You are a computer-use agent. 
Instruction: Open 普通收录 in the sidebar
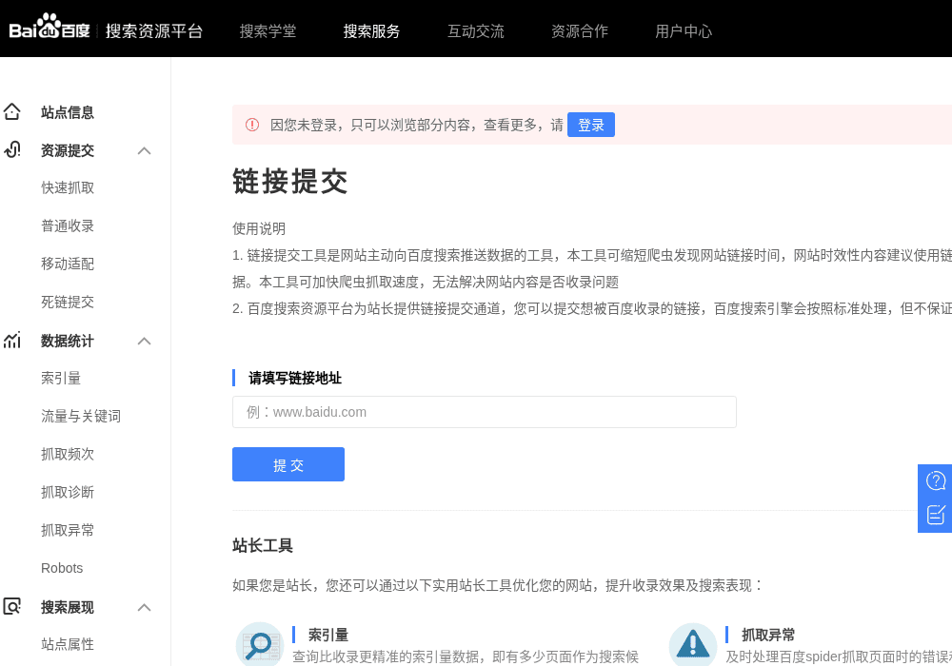(x=68, y=226)
